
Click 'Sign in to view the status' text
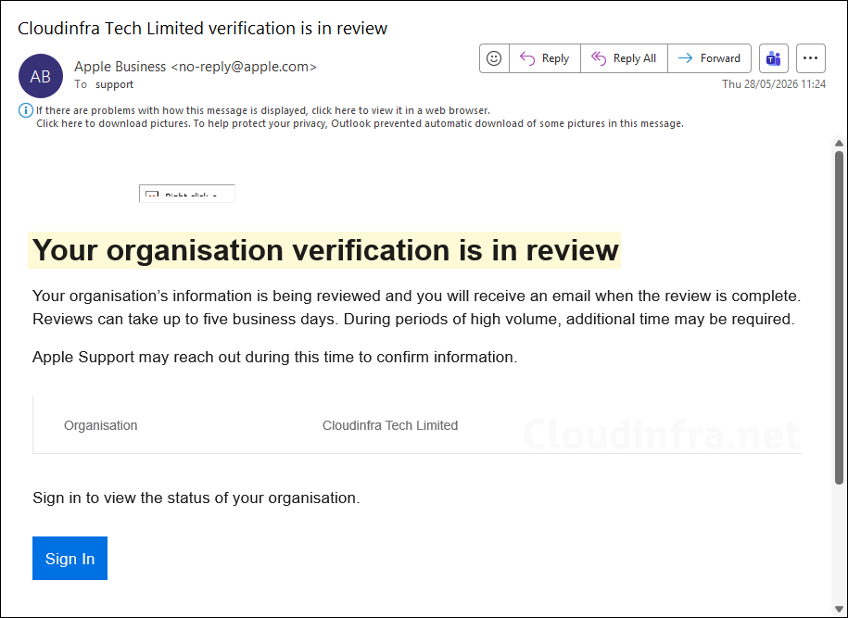(x=196, y=498)
